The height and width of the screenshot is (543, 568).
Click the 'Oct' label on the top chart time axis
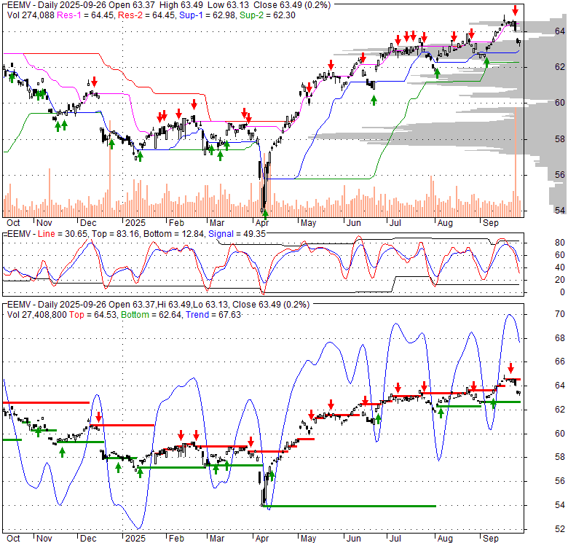(x=13, y=223)
